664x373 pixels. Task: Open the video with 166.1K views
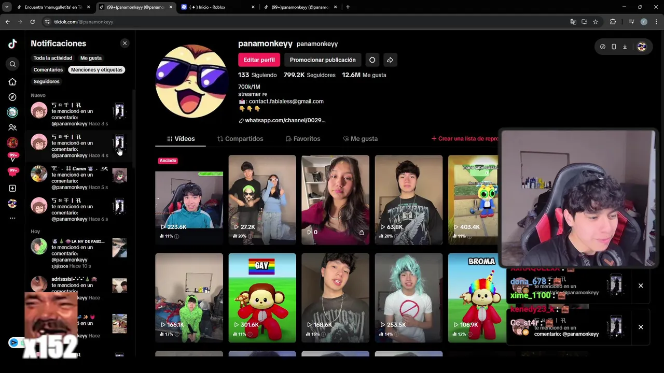click(189, 298)
